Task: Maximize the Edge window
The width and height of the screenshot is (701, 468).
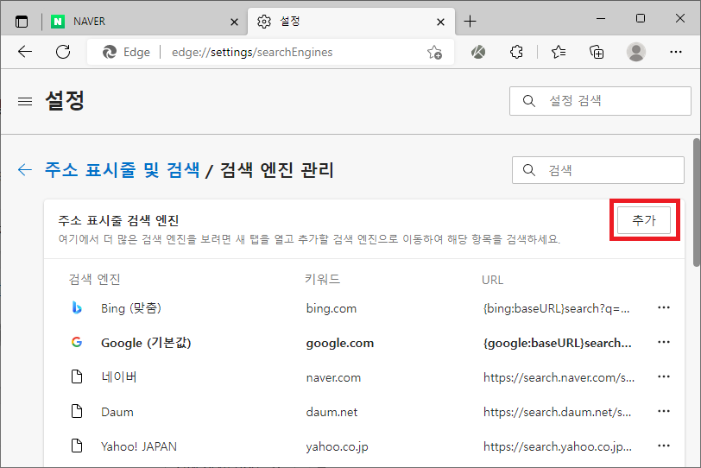Action: 641,18
